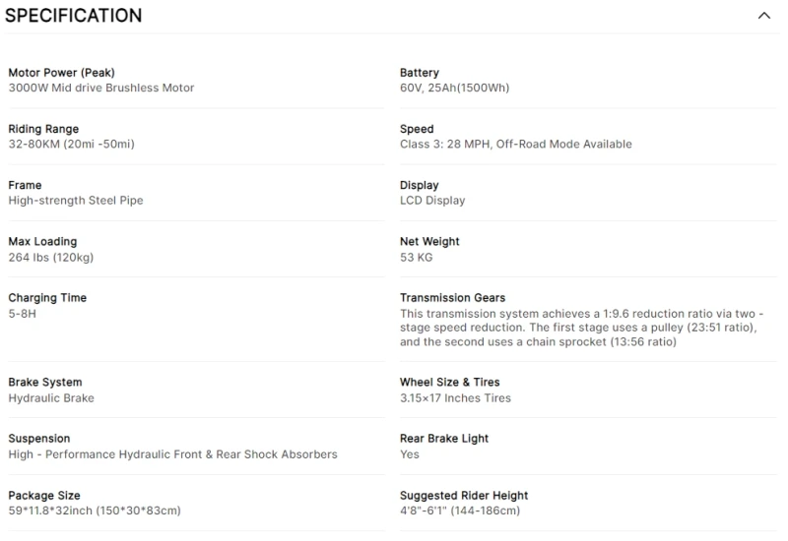Click the Suspension shock absorbers description
Screen dimensions: 788x541
[x=172, y=454]
